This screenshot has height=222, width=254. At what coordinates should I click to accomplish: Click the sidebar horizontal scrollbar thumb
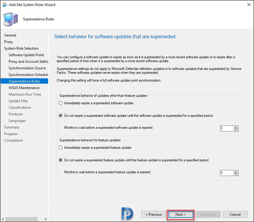coord(21,219)
